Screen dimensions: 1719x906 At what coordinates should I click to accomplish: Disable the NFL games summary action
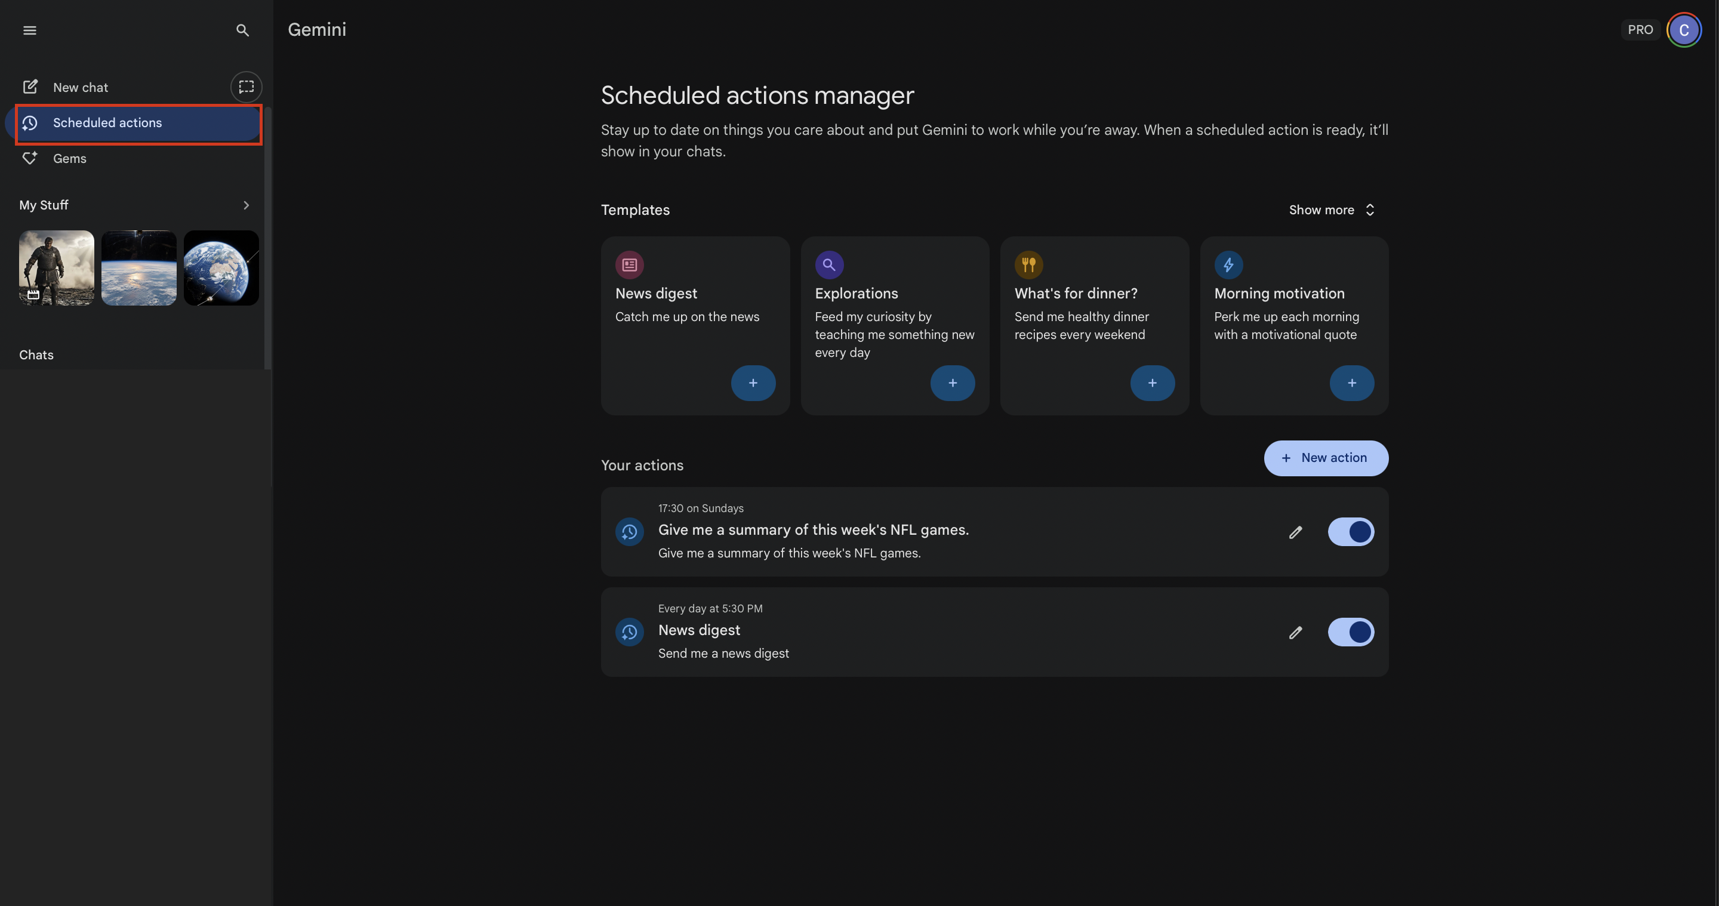click(1351, 532)
